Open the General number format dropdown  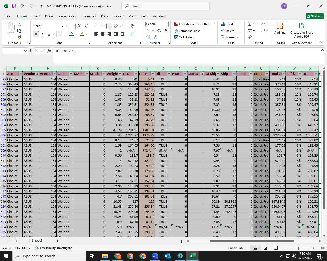(167, 24)
